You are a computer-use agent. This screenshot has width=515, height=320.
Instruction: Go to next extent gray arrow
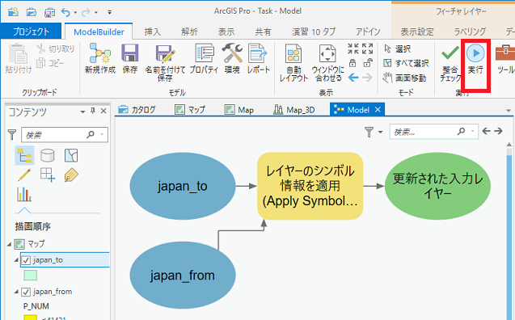point(368,78)
